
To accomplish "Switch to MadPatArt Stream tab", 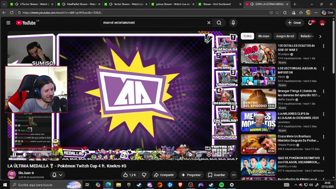I will [x=79, y=4].
